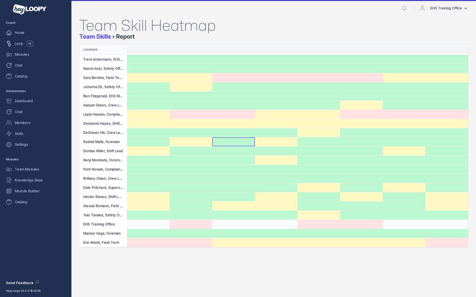Screen dimensions: 476x297
Task: Open the Chat icon under Coach
Action: 9,65
